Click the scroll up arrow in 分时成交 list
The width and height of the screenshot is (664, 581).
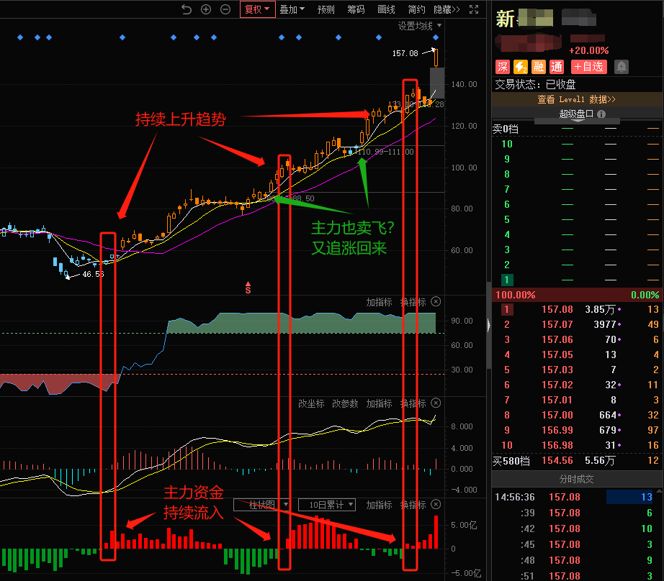point(660,492)
